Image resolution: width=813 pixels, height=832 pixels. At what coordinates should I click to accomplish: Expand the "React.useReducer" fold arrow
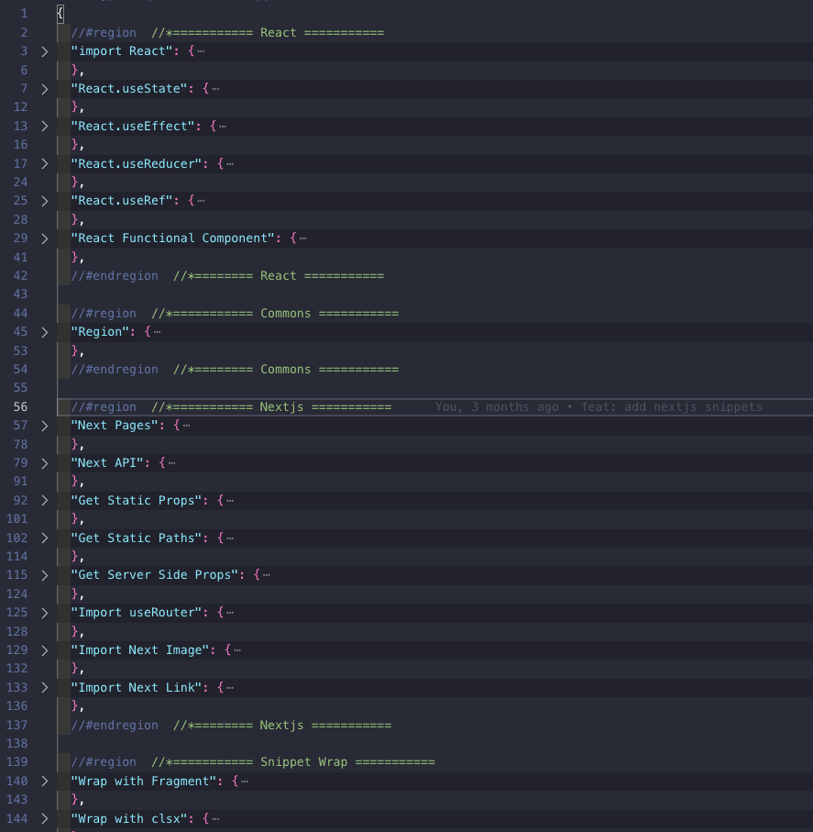45,164
